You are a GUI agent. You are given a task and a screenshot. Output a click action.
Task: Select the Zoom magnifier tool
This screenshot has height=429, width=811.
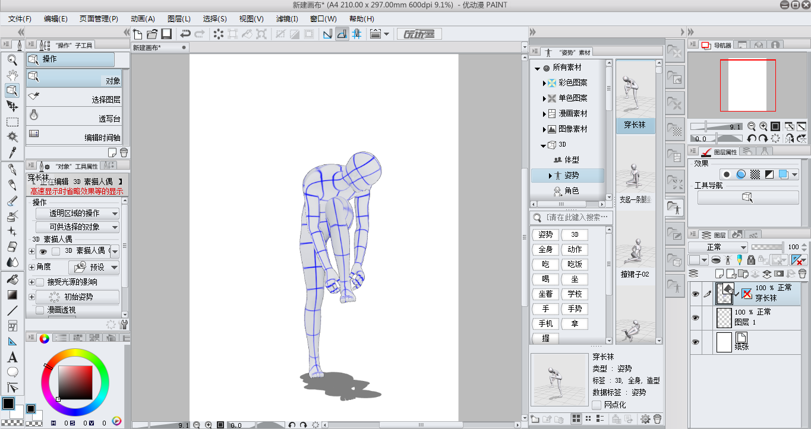[12, 59]
